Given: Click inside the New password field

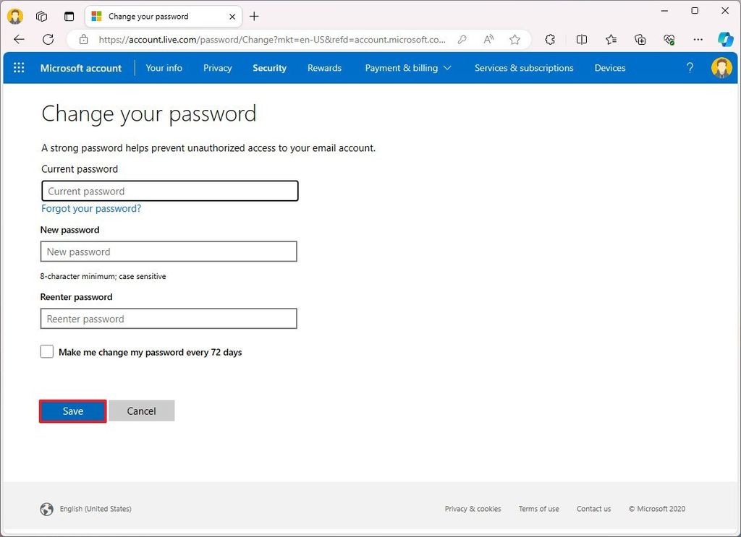Looking at the screenshot, I should point(169,251).
